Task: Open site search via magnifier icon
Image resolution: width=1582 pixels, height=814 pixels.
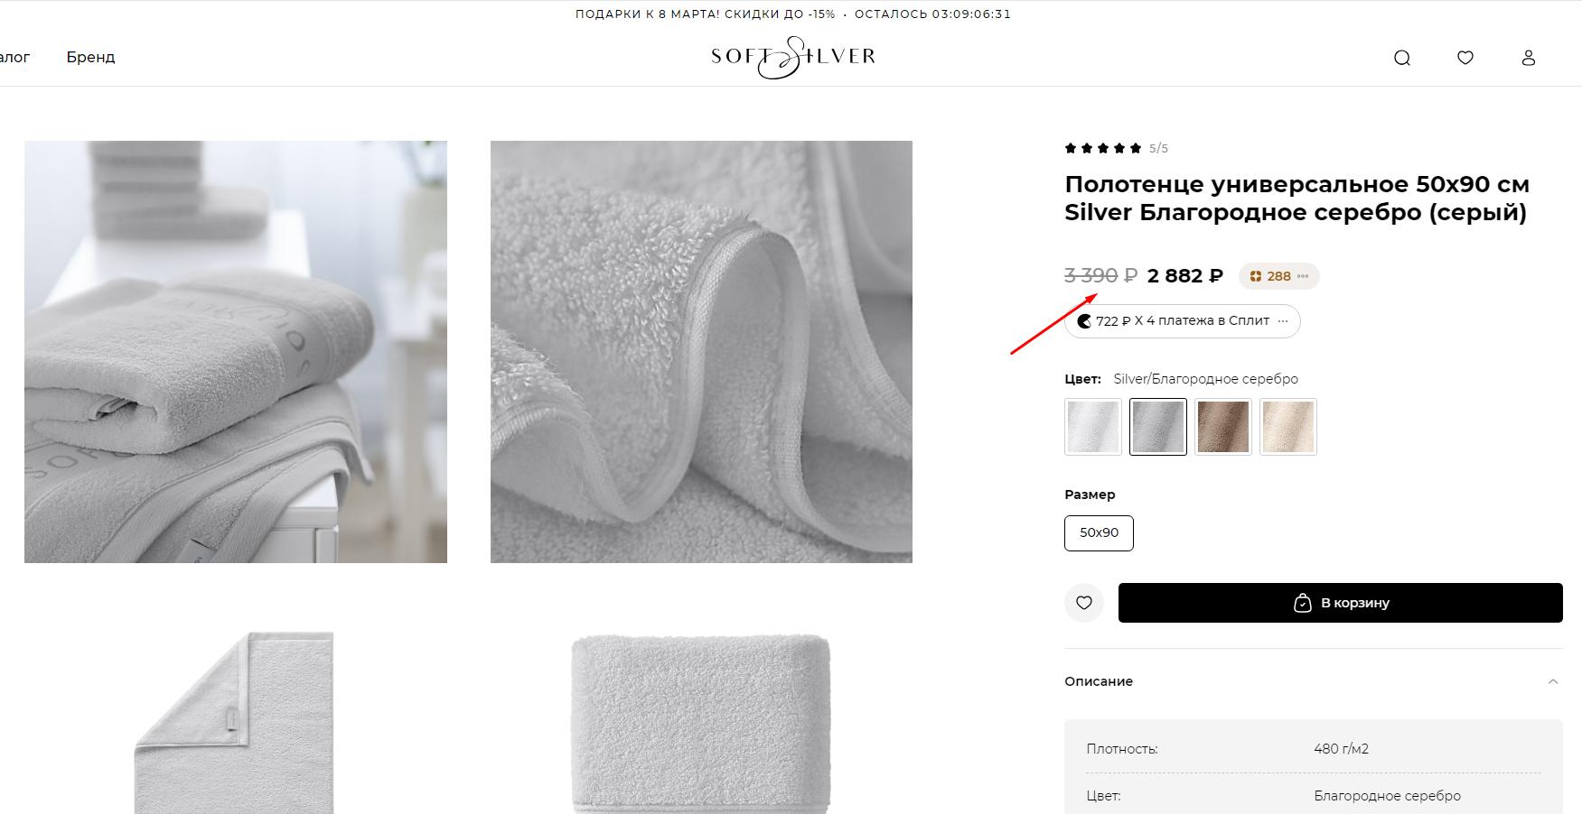Action: tap(1401, 58)
